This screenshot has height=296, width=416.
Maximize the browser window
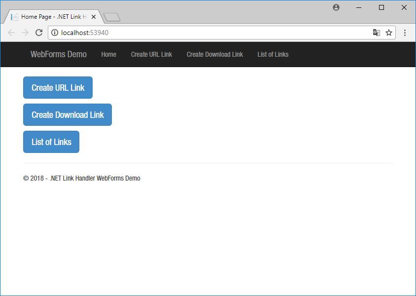pyautogui.click(x=381, y=8)
